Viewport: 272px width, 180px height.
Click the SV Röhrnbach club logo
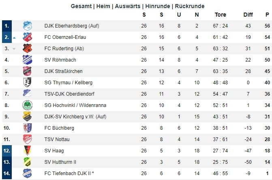pos(28,60)
